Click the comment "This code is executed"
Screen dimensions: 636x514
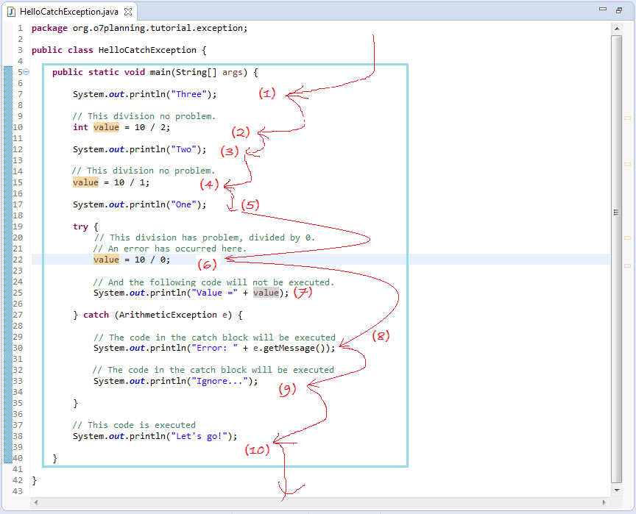(134, 425)
